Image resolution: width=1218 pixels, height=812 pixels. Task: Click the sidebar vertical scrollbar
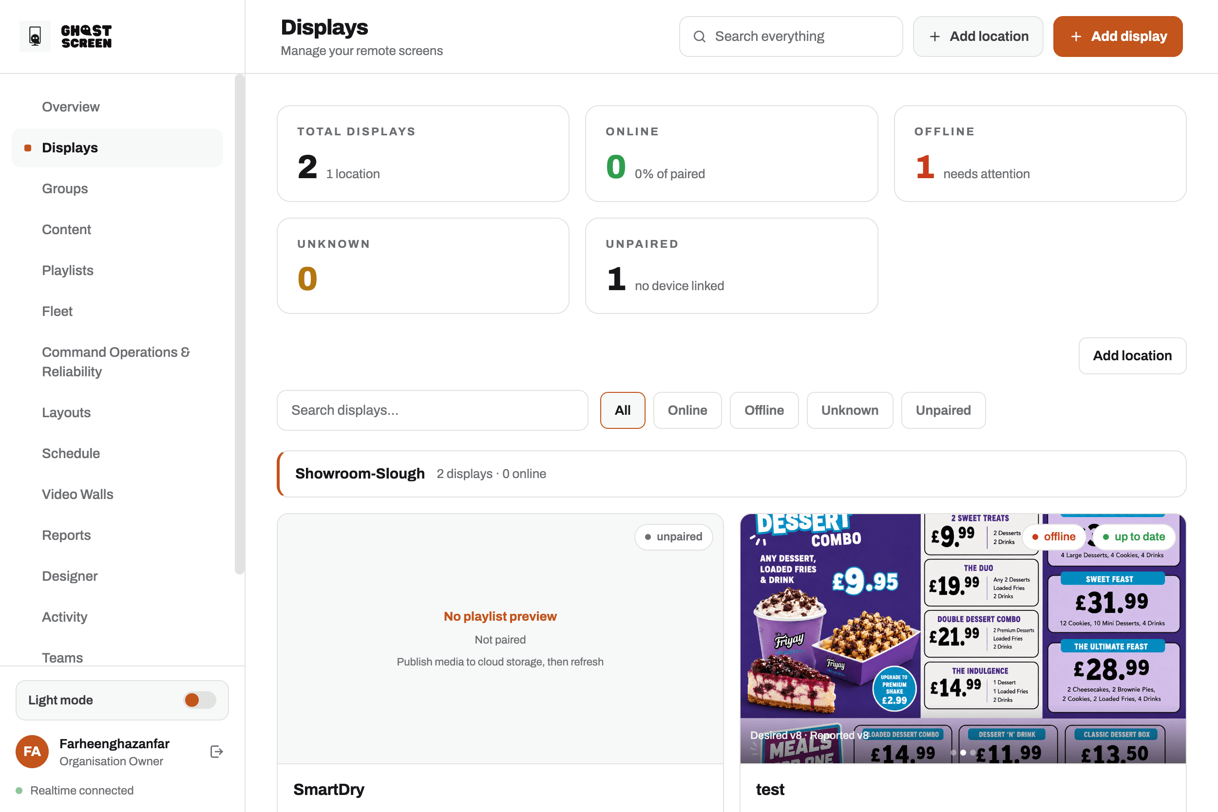coord(239,324)
